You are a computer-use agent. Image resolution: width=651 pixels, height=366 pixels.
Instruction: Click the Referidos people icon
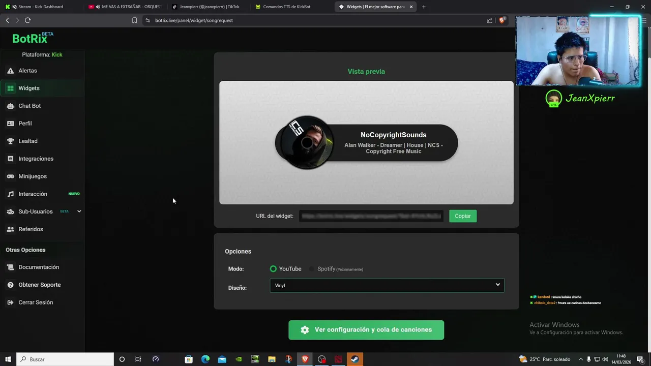(x=10, y=229)
